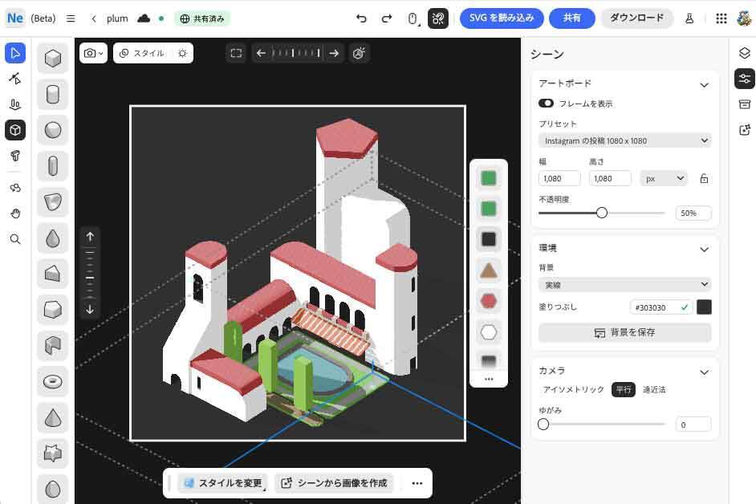The width and height of the screenshot is (756, 504).
Task: Collapse the カメラ section
Action: (x=704, y=372)
